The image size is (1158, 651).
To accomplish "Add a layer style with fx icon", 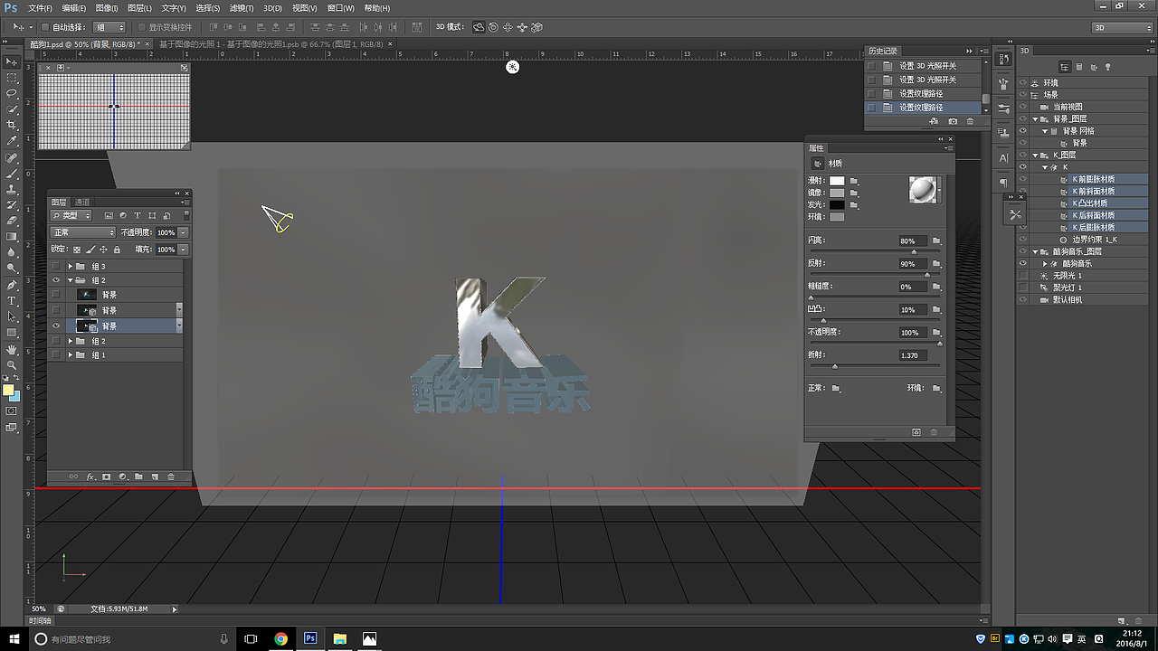I will pos(90,476).
